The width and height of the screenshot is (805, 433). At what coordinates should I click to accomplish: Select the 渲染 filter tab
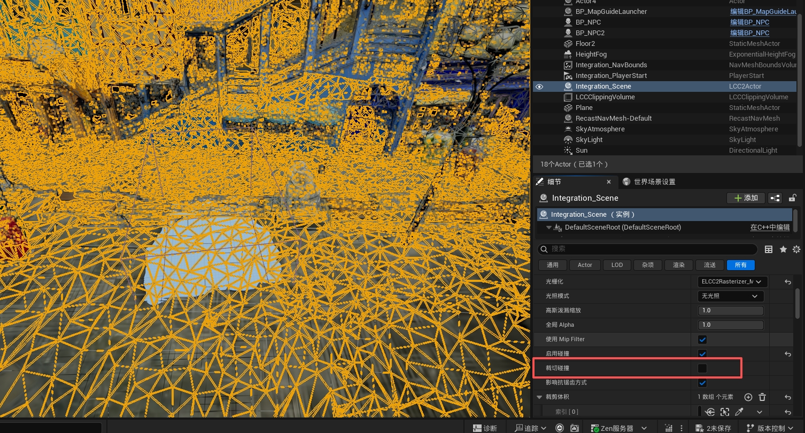679,265
